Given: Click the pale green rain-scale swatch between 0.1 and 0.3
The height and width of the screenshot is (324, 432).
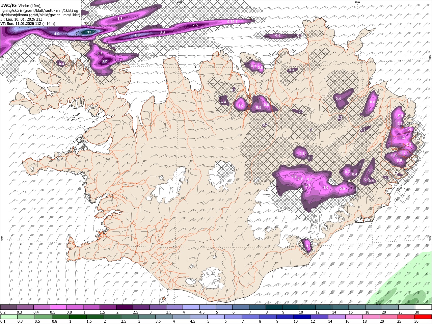Looking at the screenshot, I should coord(9,317).
